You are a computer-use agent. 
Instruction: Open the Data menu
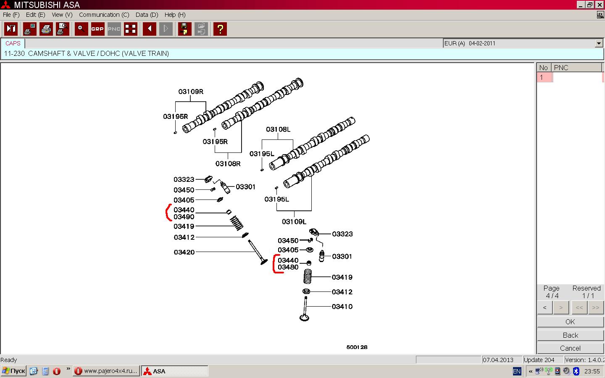click(147, 15)
